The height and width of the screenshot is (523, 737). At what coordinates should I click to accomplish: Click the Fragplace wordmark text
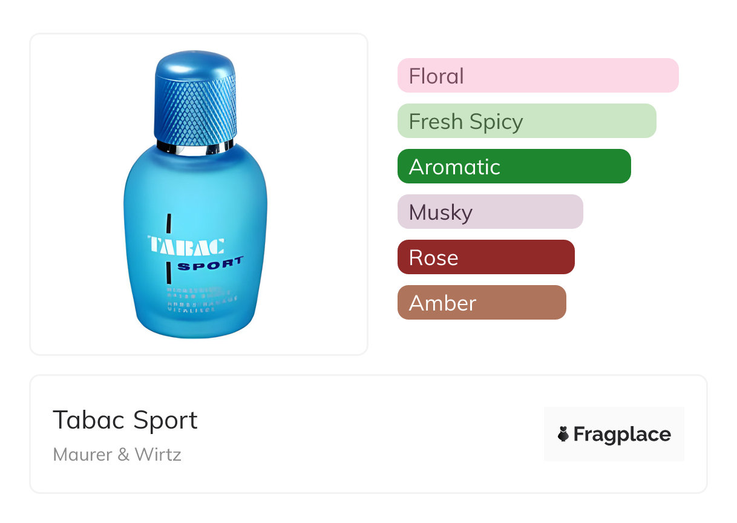click(x=622, y=434)
